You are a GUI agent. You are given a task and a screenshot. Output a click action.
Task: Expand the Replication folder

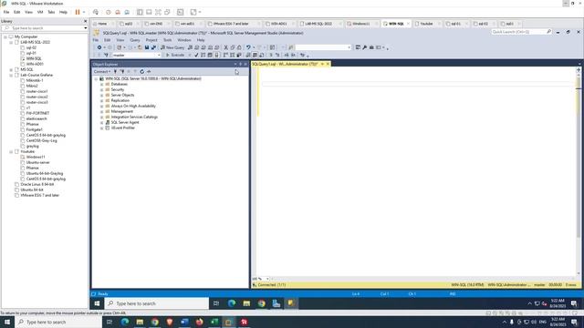coord(101,101)
